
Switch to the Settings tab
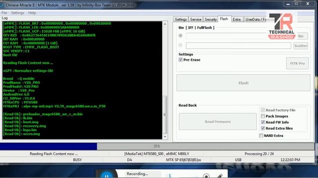tap(181, 19)
